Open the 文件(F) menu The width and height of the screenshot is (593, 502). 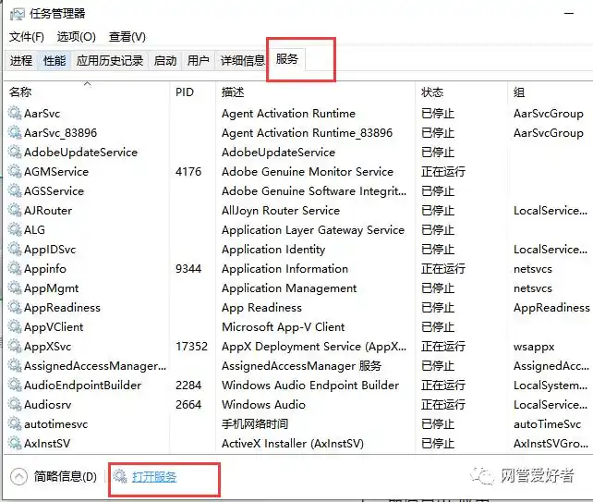click(x=27, y=37)
